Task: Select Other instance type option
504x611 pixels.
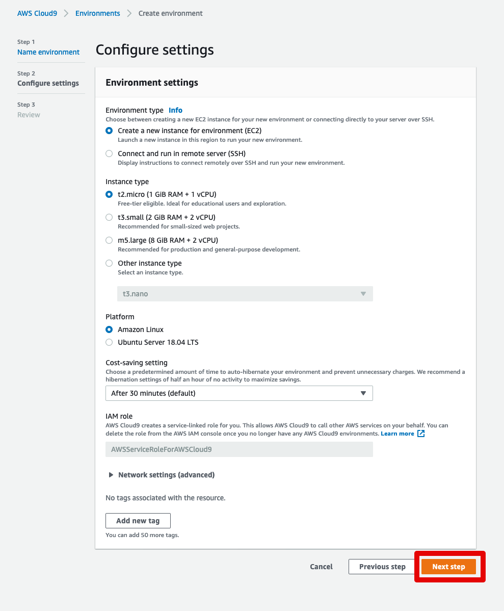Action: (x=109, y=263)
